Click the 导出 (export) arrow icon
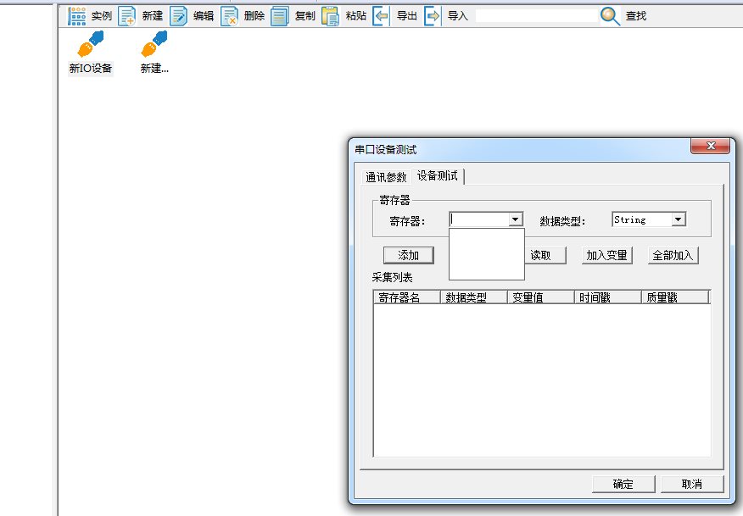 [x=382, y=16]
